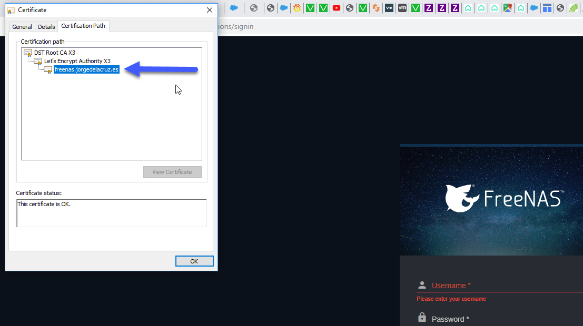This screenshot has height=326, width=583.
Task: Click the View Certificate button
Action: point(173,172)
